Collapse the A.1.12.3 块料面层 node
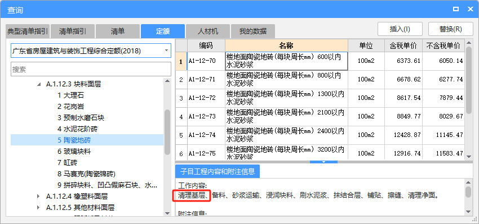This screenshot has width=479, height=224. click(x=38, y=84)
